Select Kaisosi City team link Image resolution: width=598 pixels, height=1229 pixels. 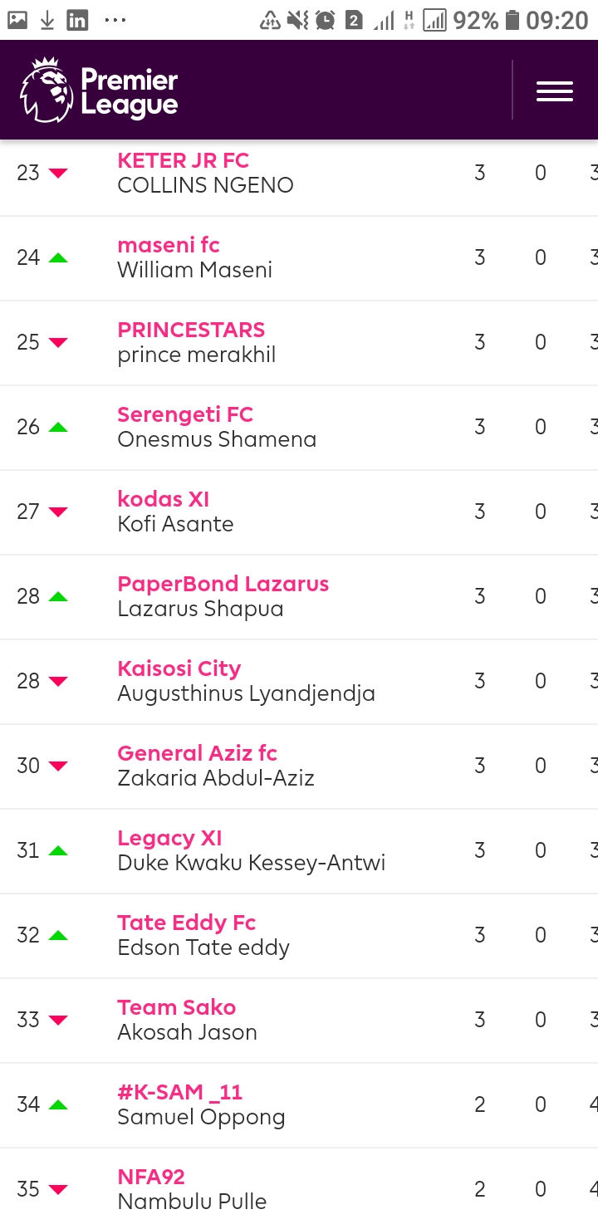(179, 668)
